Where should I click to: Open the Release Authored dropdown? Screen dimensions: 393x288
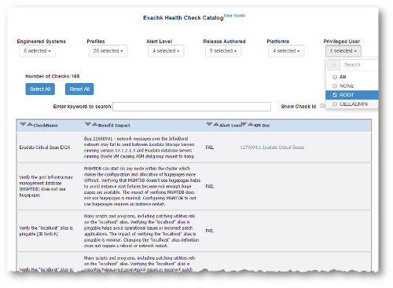[x=223, y=51]
